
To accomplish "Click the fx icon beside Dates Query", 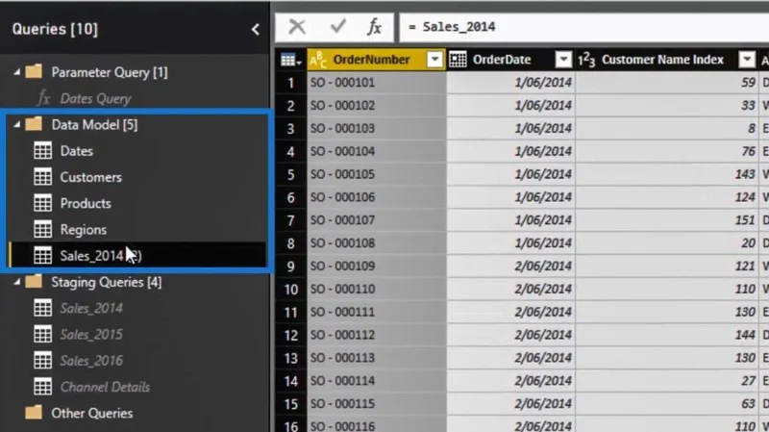I will 43,99.
